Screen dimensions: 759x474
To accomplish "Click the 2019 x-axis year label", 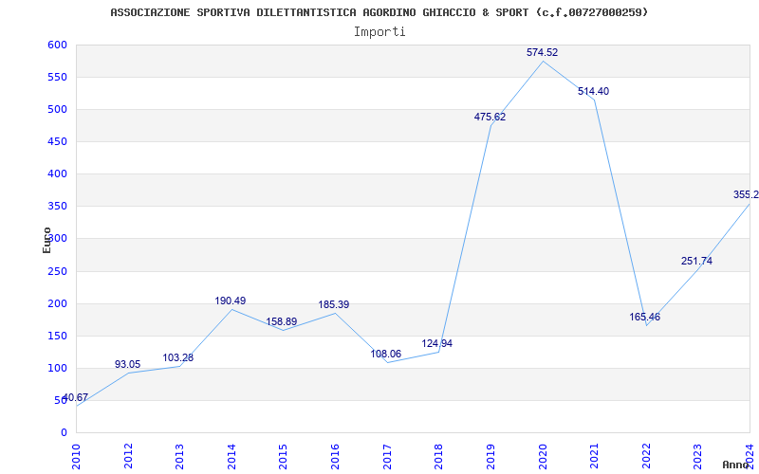I will tap(491, 456).
